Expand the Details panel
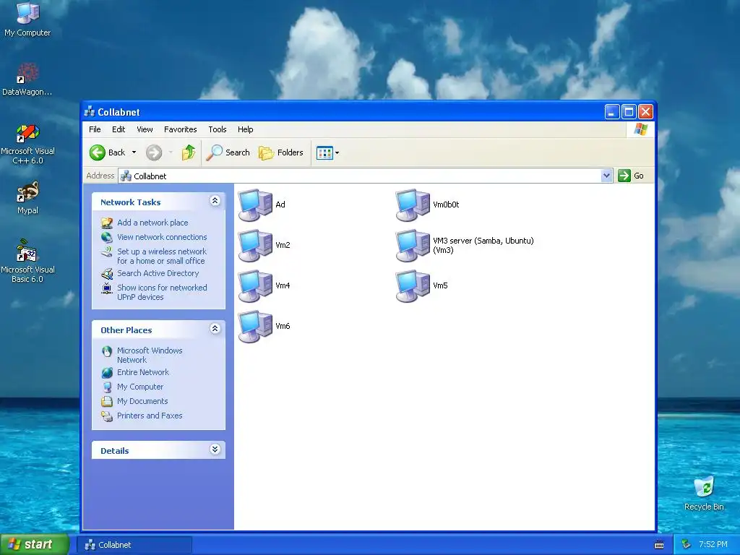 point(215,449)
